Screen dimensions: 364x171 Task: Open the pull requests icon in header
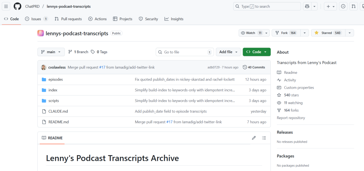[x=354, y=6]
